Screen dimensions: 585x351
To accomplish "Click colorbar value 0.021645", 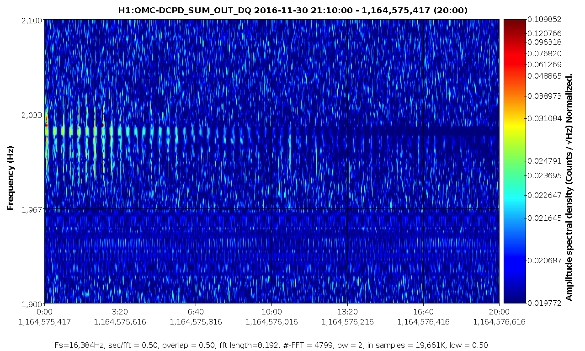I will click(544, 218).
